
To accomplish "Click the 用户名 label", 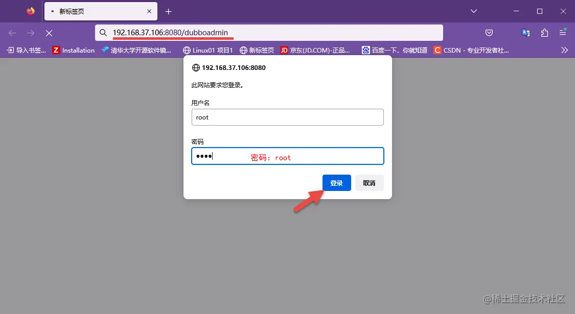I will coord(200,103).
